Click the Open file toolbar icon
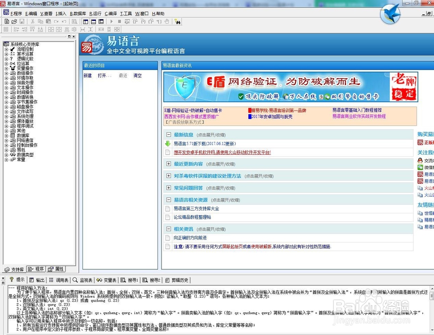 pyautogui.click(x=14, y=21)
